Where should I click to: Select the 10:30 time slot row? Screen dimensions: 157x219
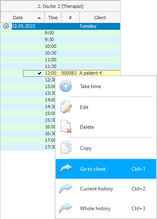pos(60,53)
